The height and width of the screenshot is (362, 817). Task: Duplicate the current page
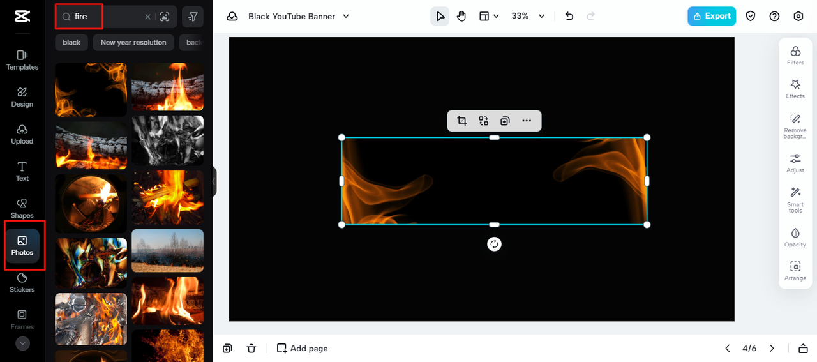227,348
